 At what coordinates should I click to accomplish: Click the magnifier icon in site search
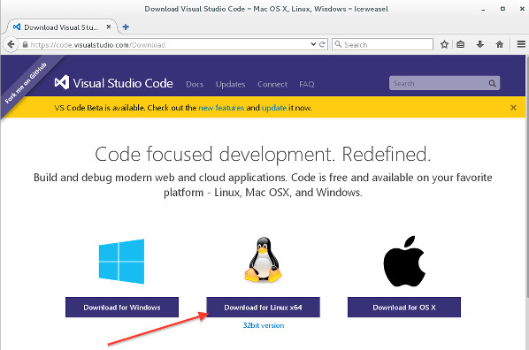tap(492, 83)
